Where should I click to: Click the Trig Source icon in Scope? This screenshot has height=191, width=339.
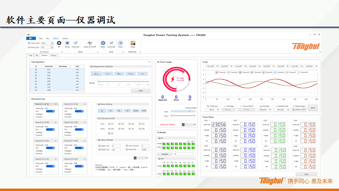(208, 106)
